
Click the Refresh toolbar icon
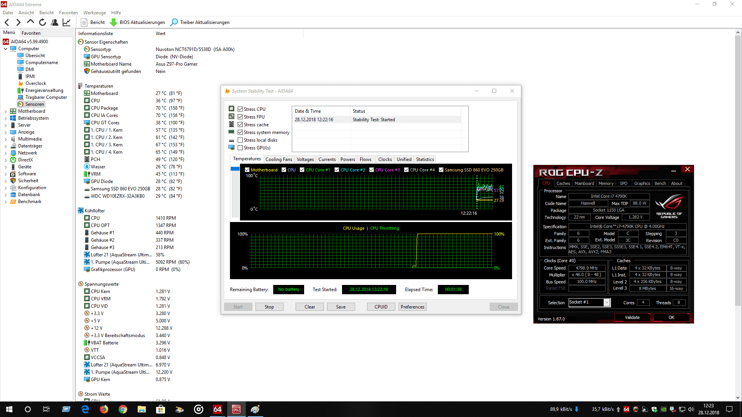coord(43,22)
